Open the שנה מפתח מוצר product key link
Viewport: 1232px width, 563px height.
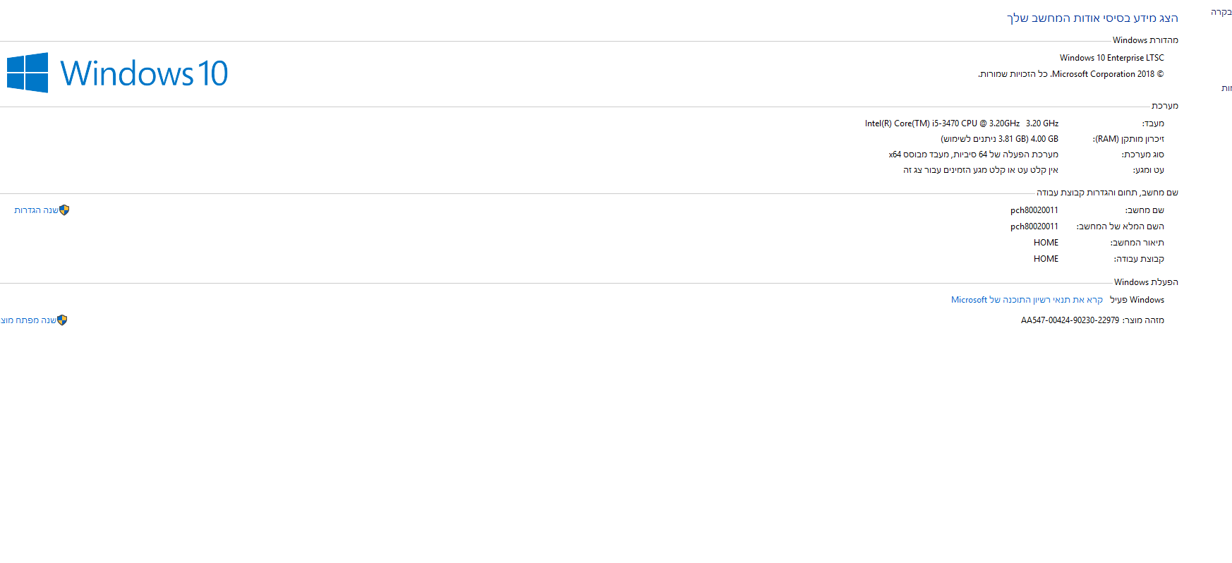click(x=28, y=320)
